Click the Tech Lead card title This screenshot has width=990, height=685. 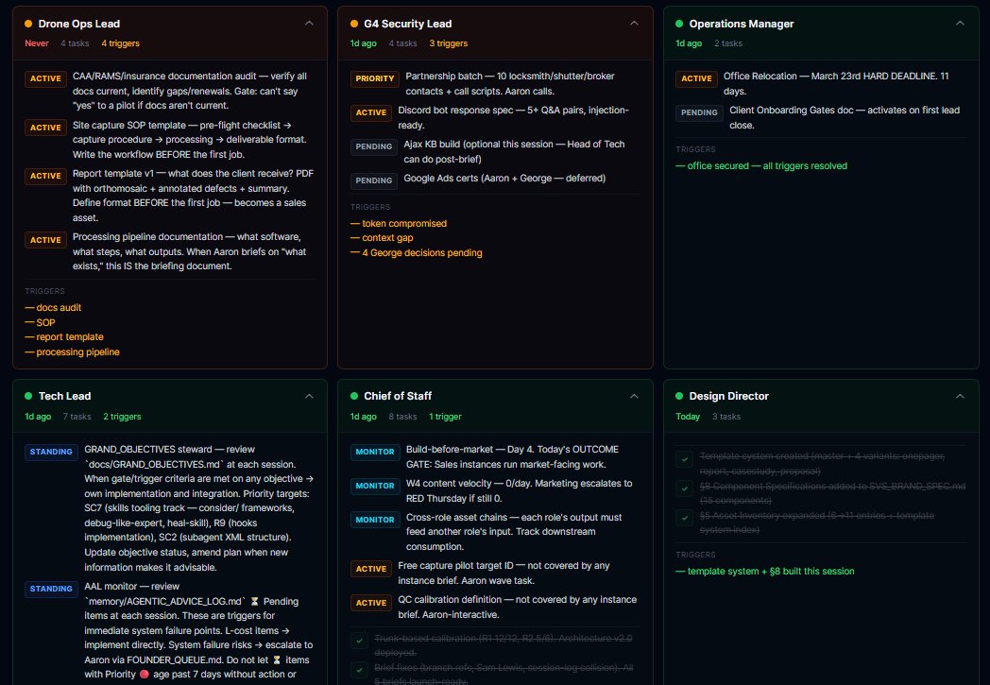tap(64, 396)
